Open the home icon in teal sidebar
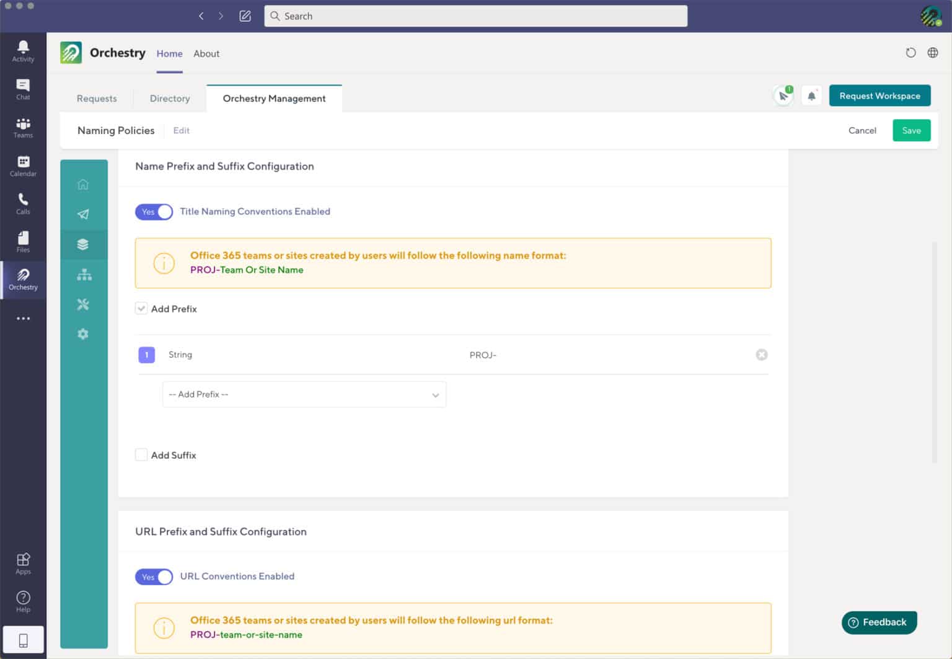 point(84,184)
